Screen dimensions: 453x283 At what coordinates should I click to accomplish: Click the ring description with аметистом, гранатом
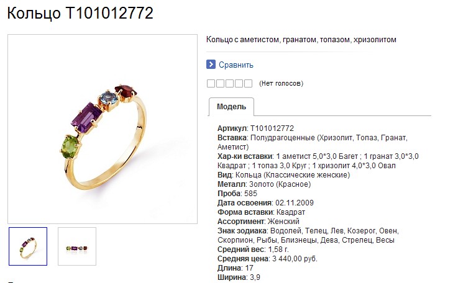coord(301,40)
